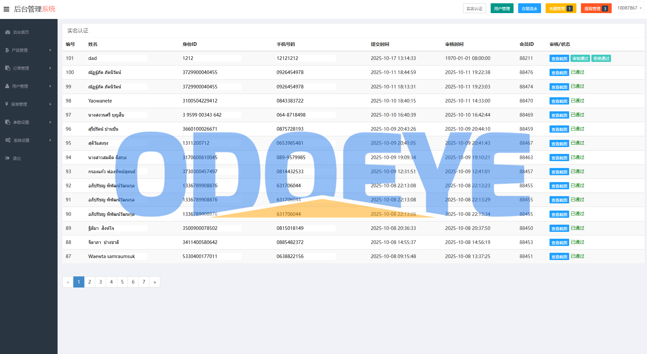Reject record 101 with 拒绝通过

(x=601, y=59)
